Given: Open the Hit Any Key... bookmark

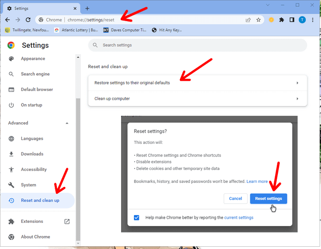Looking at the screenshot, I should tap(167, 30).
